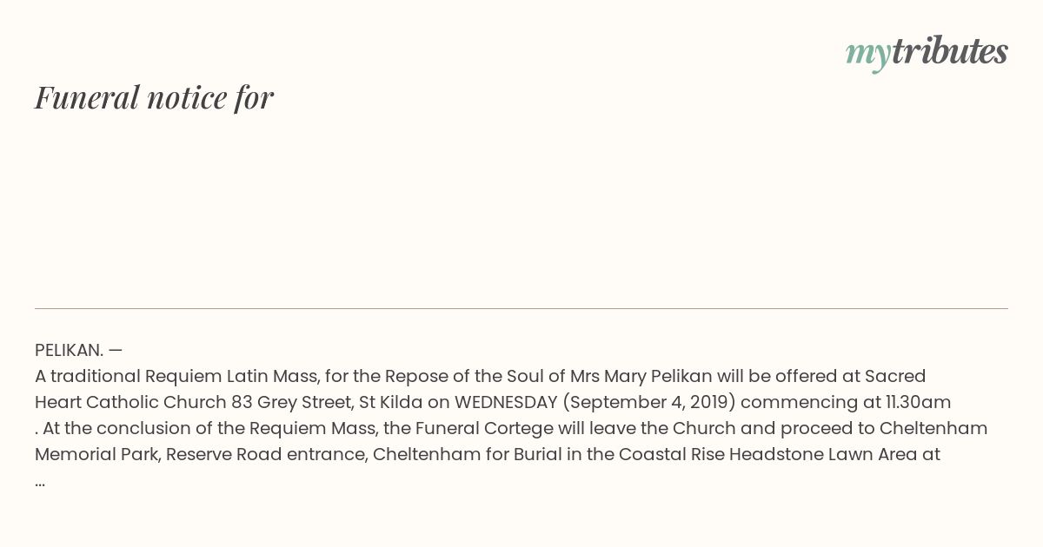Screen dimensions: 1043x547
Task: Select the "Reserve Road entrance" text
Action: pyautogui.click(x=264, y=454)
